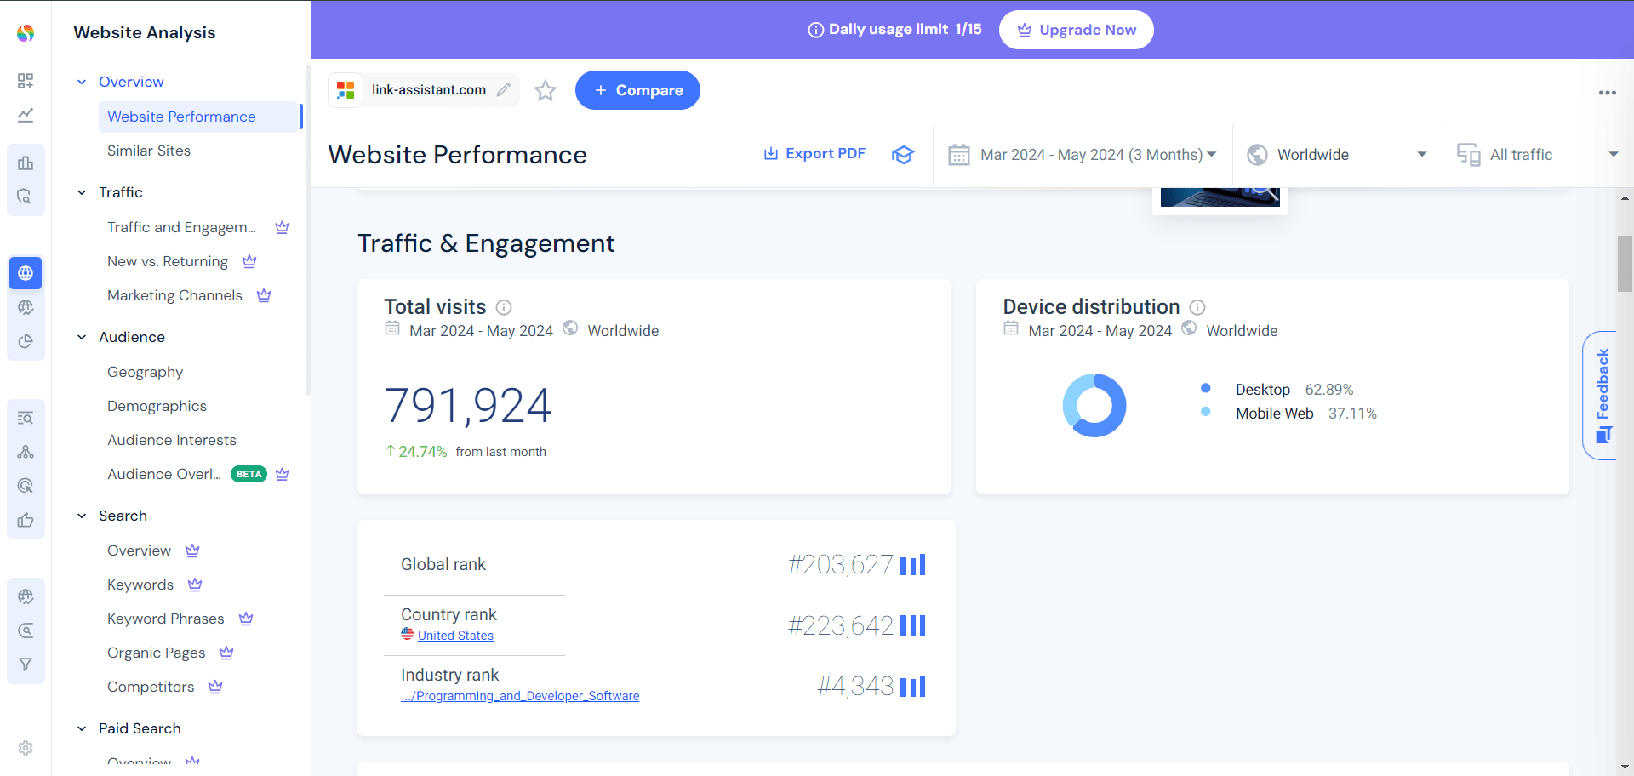1634x776 pixels.
Task: Click the globe icon in the left sidebar
Action: coord(26,273)
